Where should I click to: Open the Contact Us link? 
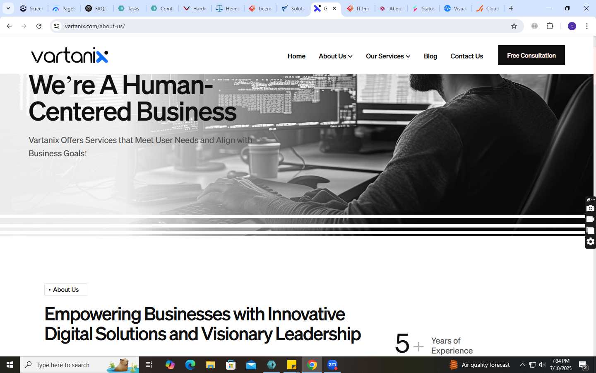pos(466,56)
